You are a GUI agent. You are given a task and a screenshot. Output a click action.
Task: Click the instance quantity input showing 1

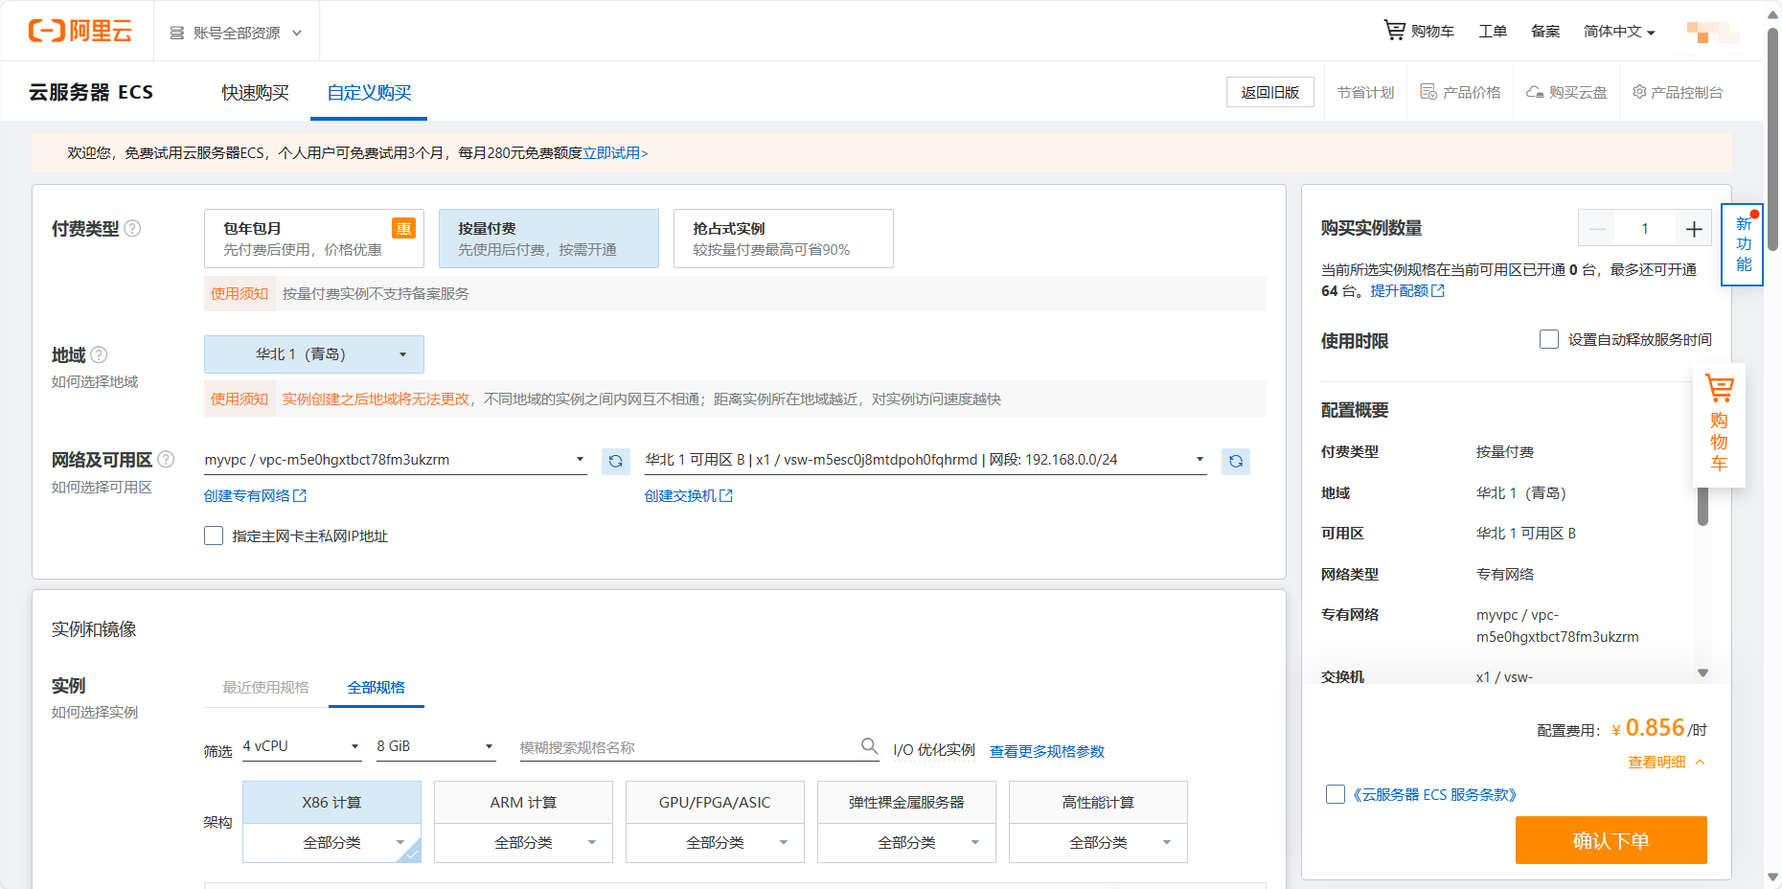[x=1645, y=228]
